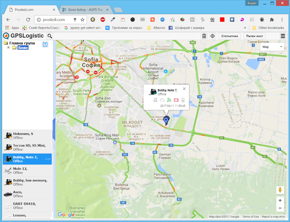
Task: Close the Bobby, Note 7 info popup
Action: pos(184,89)
